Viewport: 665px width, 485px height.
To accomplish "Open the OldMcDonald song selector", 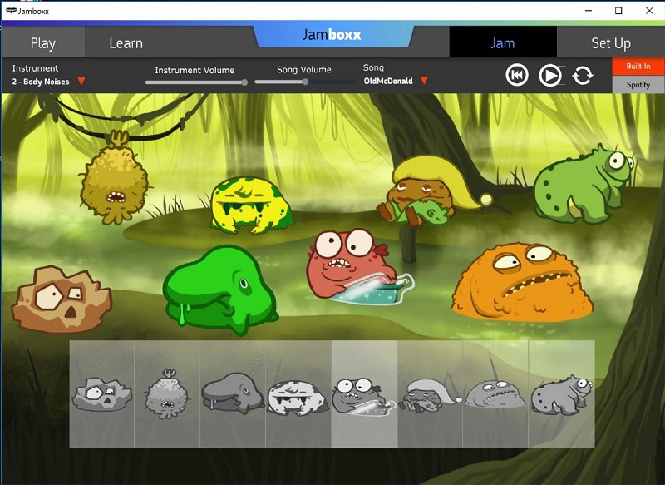I will (x=388, y=82).
